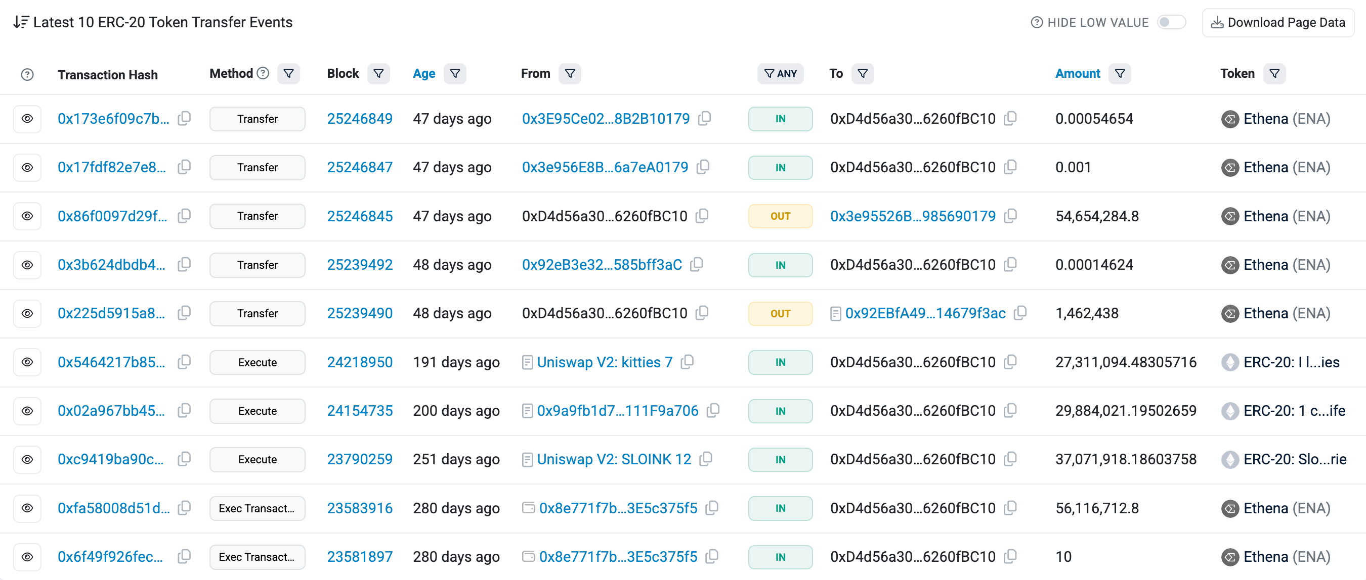Viewport: 1366px width, 580px height.
Task: Preview transaction 0x3b624dbdb4 with eye icon
Action: (x=27, y=265)
